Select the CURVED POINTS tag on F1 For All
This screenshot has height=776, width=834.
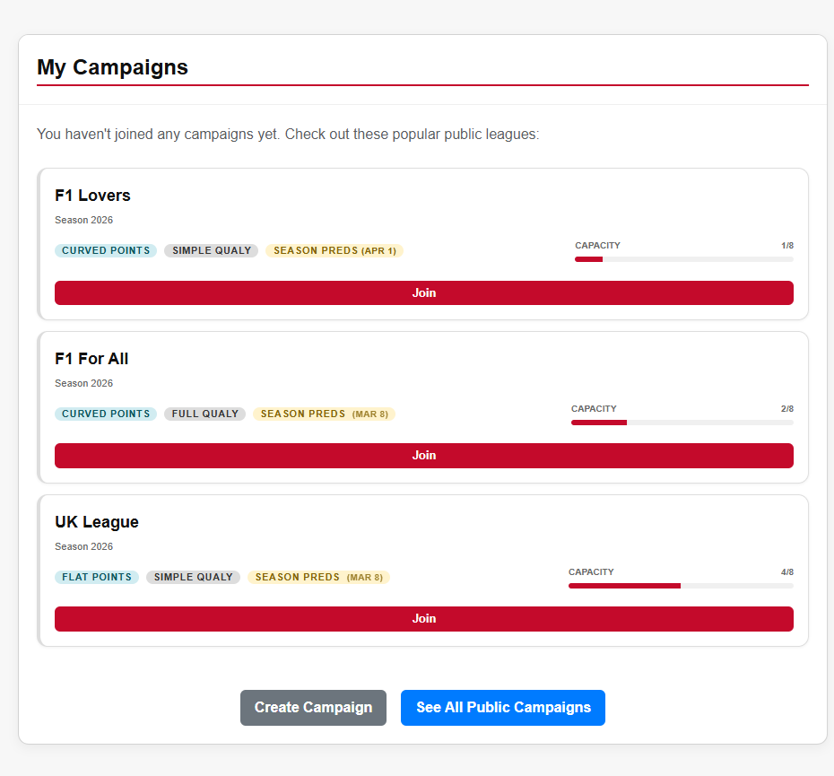(x=105, y=414)
